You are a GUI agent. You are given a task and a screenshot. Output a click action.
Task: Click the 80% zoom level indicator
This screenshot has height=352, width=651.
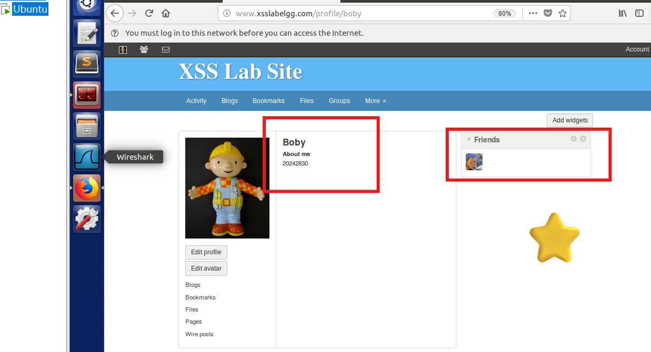pyautogui.click(x=504, y=14)
